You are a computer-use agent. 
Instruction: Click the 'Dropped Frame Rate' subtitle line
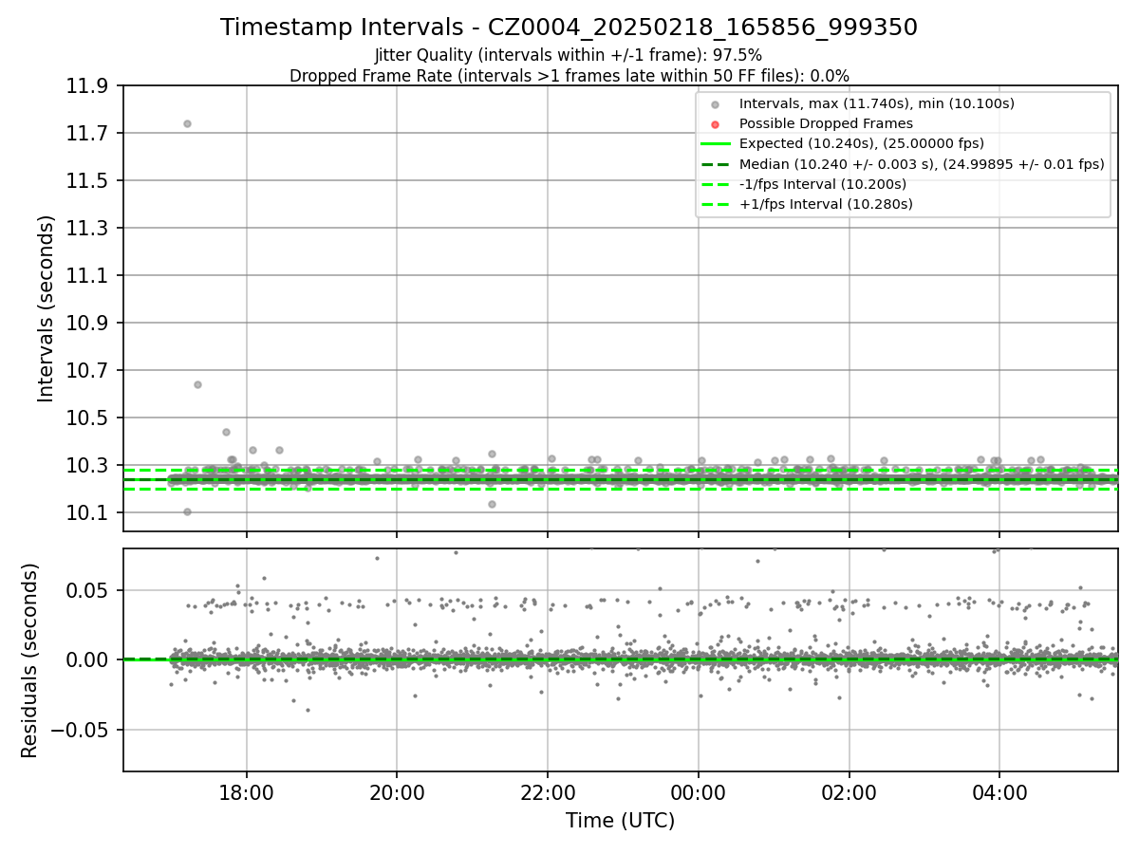pos(569,76)
